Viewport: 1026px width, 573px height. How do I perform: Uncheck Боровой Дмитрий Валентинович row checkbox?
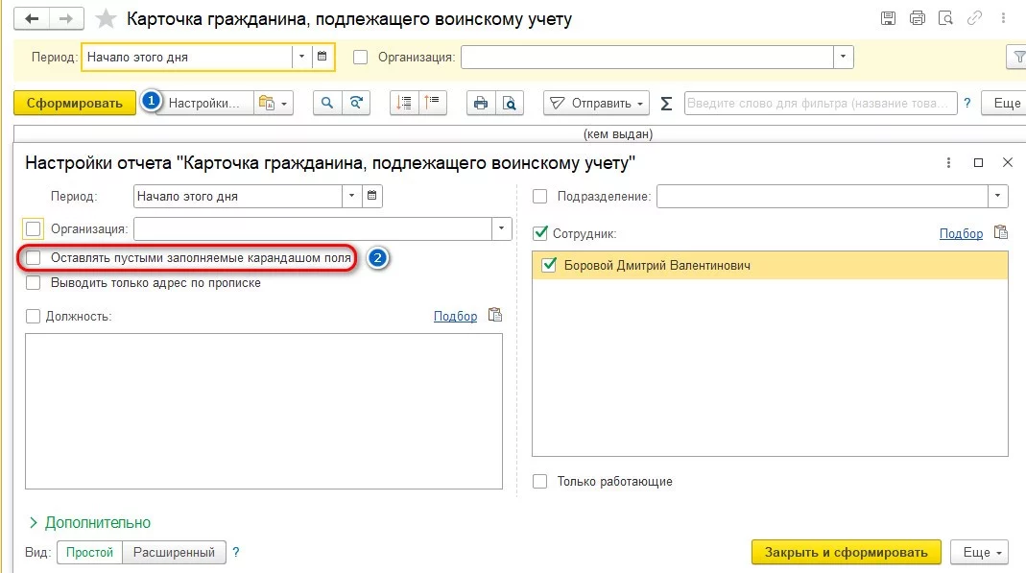point(549,265)
